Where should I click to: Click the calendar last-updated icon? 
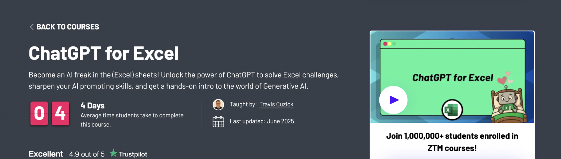tap(218, 121)
